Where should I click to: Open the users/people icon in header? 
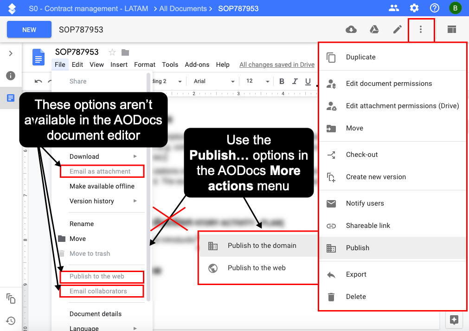click(x=394, y=8)
